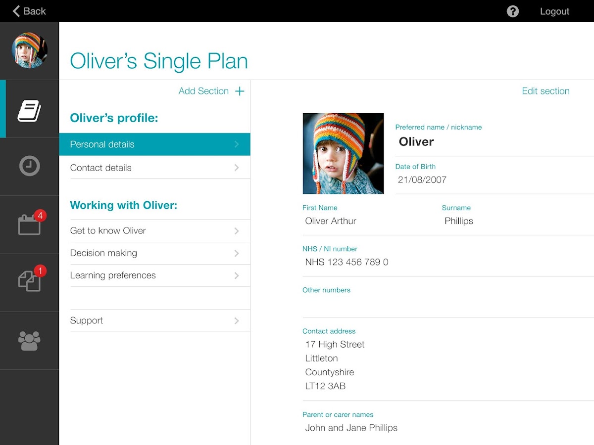Click the Other numbers label
The width and height of the screenshot is (594, 445).
pyautogui.click(x=326, y=290)
